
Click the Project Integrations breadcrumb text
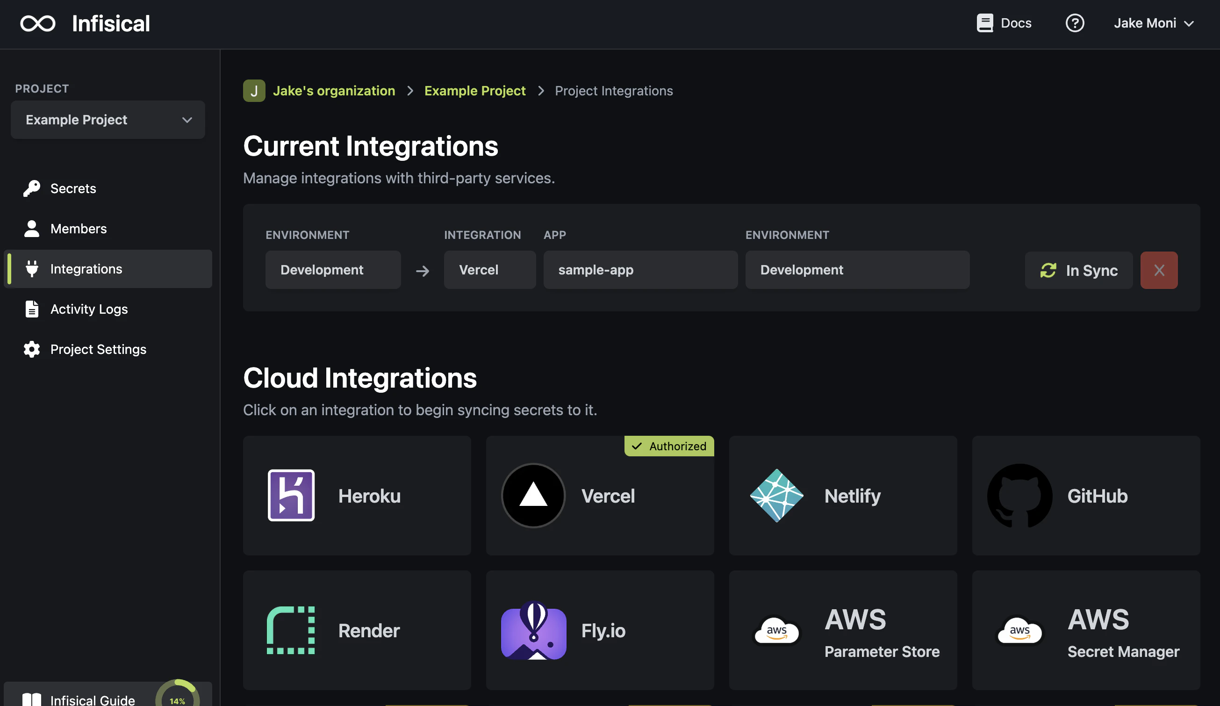coord(614,91)
